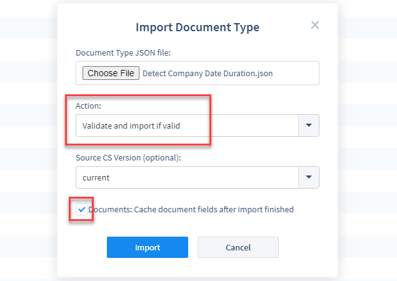The image size is (397, 281).
Task: Click the selected file name Detect Company Date Duration.json
Action: coord(208,73)
